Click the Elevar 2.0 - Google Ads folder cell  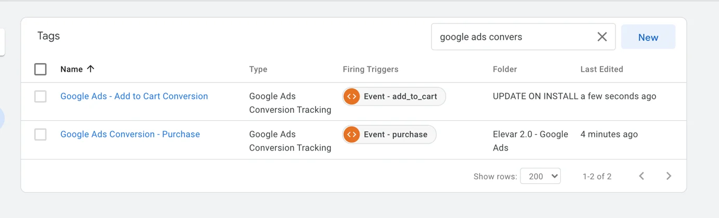(530, 141)
